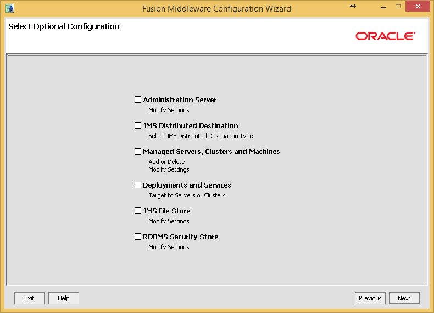Minimize the Configuration Wizard window

pos(383,8)
